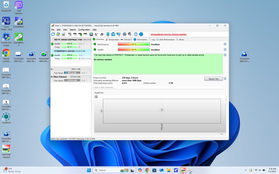Viewport: 279px width, 174px height.
Task: Switch to the Log tab
Action: tap(152, 40)
